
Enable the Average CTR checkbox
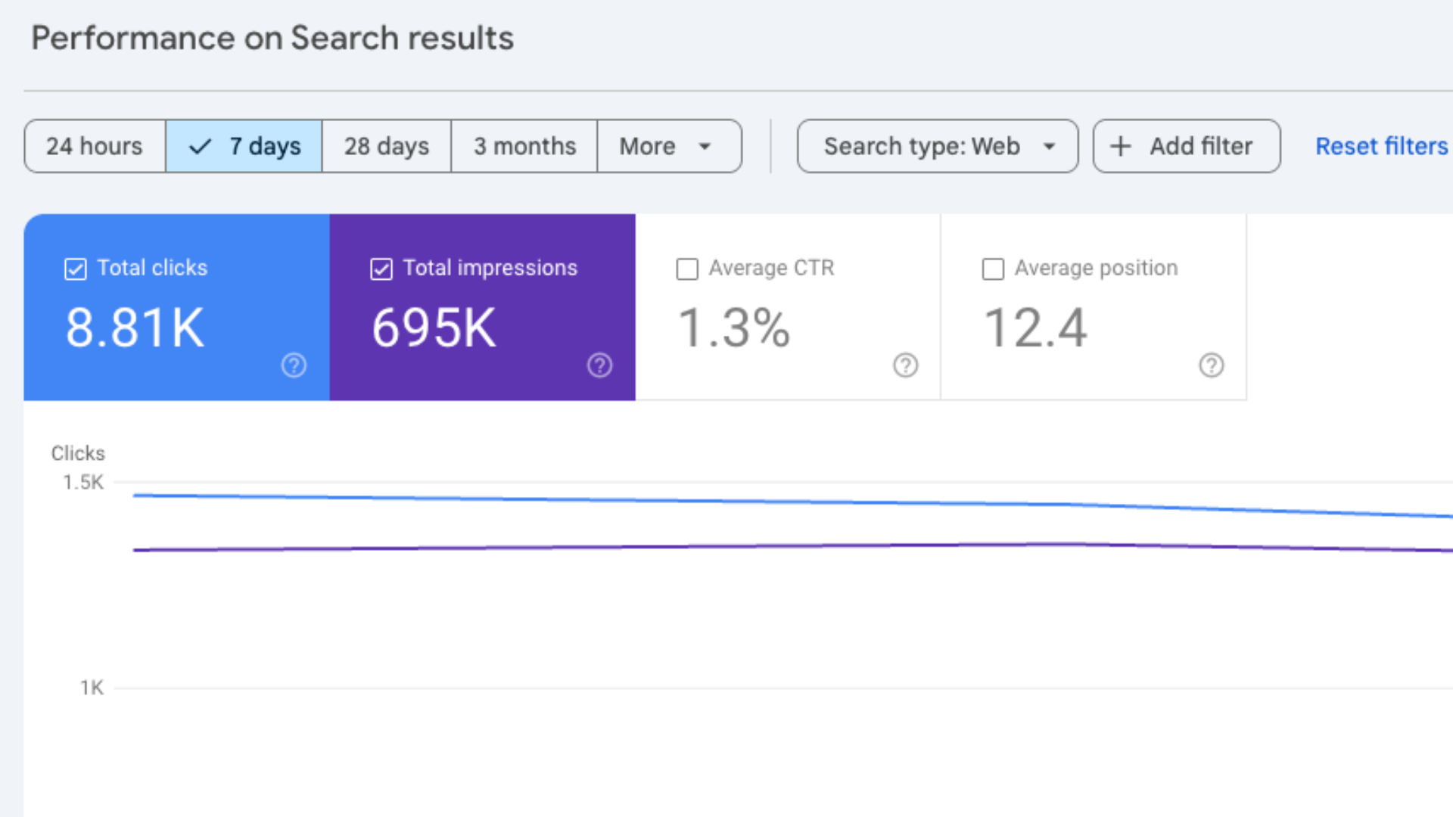tap(687, 269)
